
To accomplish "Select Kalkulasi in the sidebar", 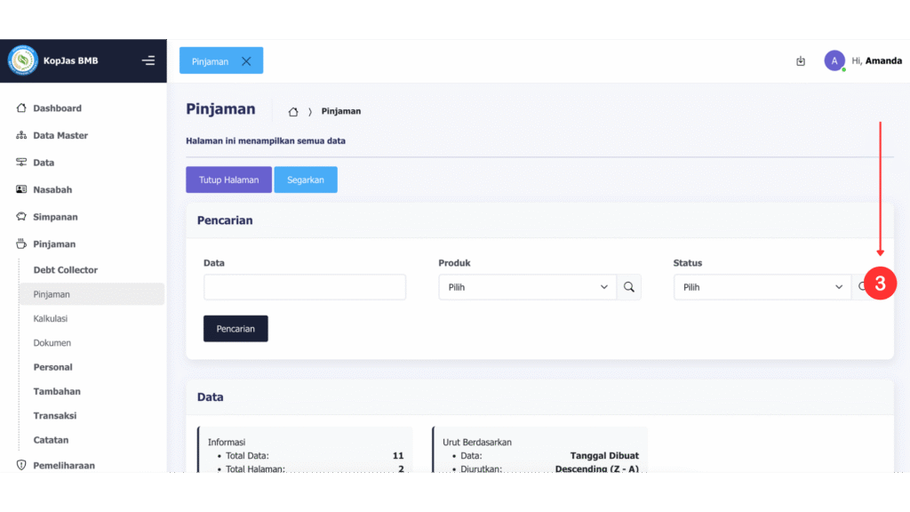I will 51,318.
